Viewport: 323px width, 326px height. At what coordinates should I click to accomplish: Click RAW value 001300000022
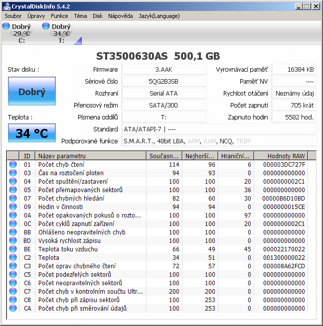pyautogui.click(x=284, y=258)
